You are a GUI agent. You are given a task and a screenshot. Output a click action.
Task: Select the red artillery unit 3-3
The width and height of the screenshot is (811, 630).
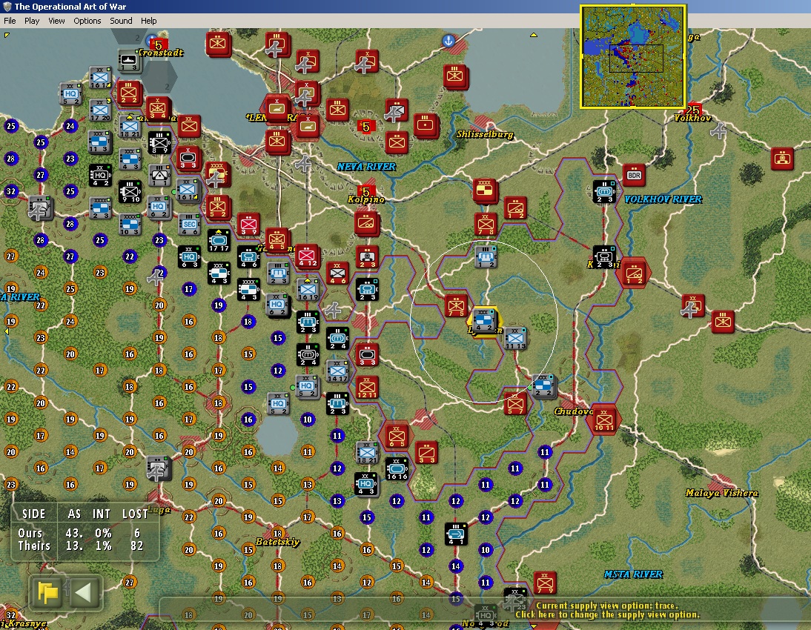click(x=427, y=452)
